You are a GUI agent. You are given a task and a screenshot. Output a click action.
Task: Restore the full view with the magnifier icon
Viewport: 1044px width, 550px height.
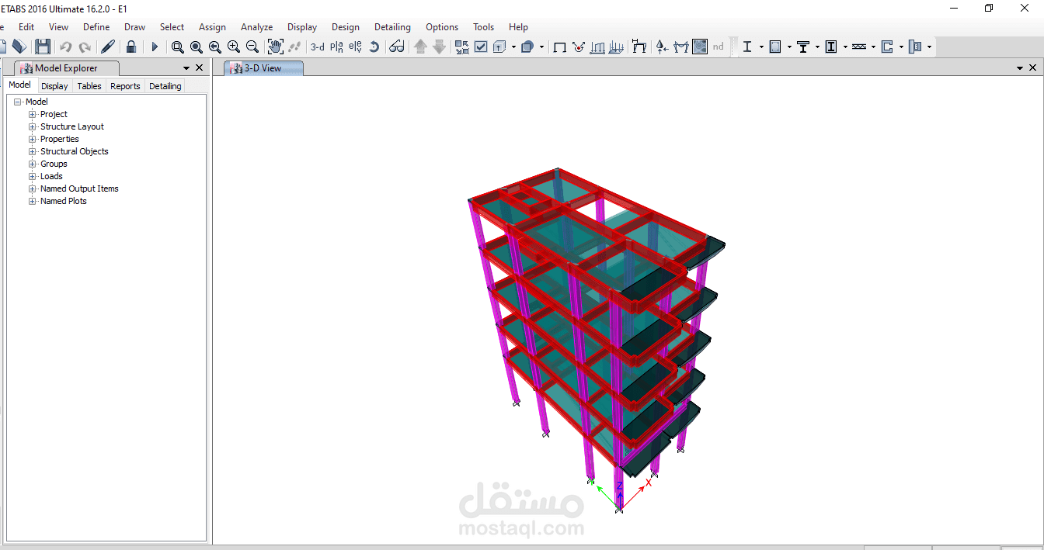(x=197, y=47)
